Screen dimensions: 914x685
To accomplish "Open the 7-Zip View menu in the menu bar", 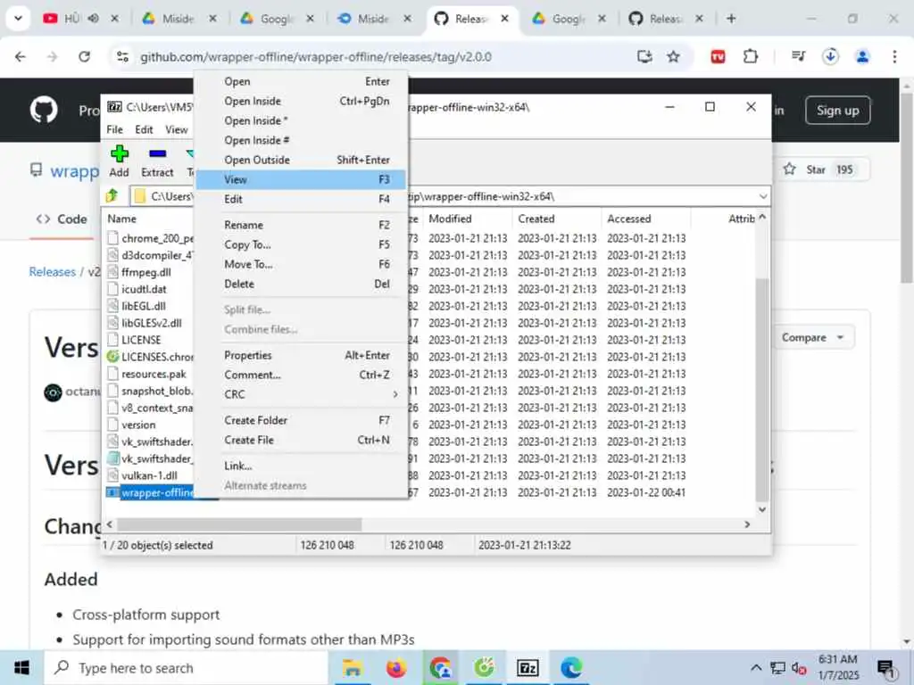I will (x=176, y=129).
